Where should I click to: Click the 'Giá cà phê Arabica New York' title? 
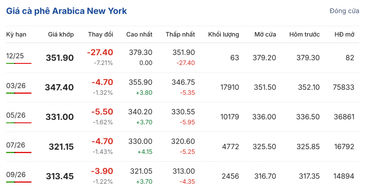click(x=67, y=11)
